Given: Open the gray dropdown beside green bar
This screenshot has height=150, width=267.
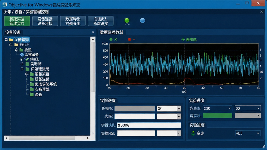Looking at the screenshot, I should point(248,115).
